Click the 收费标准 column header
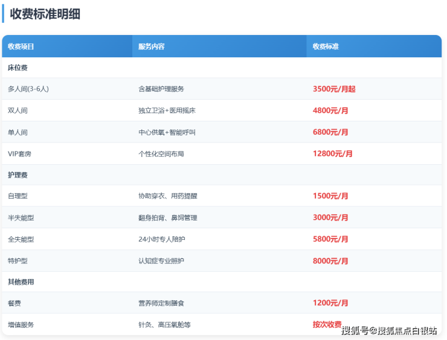 click(326, 47)
